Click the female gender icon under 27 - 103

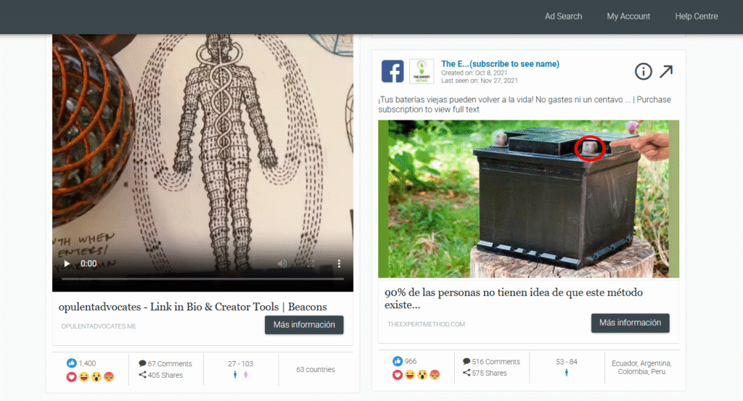(245, 375)
